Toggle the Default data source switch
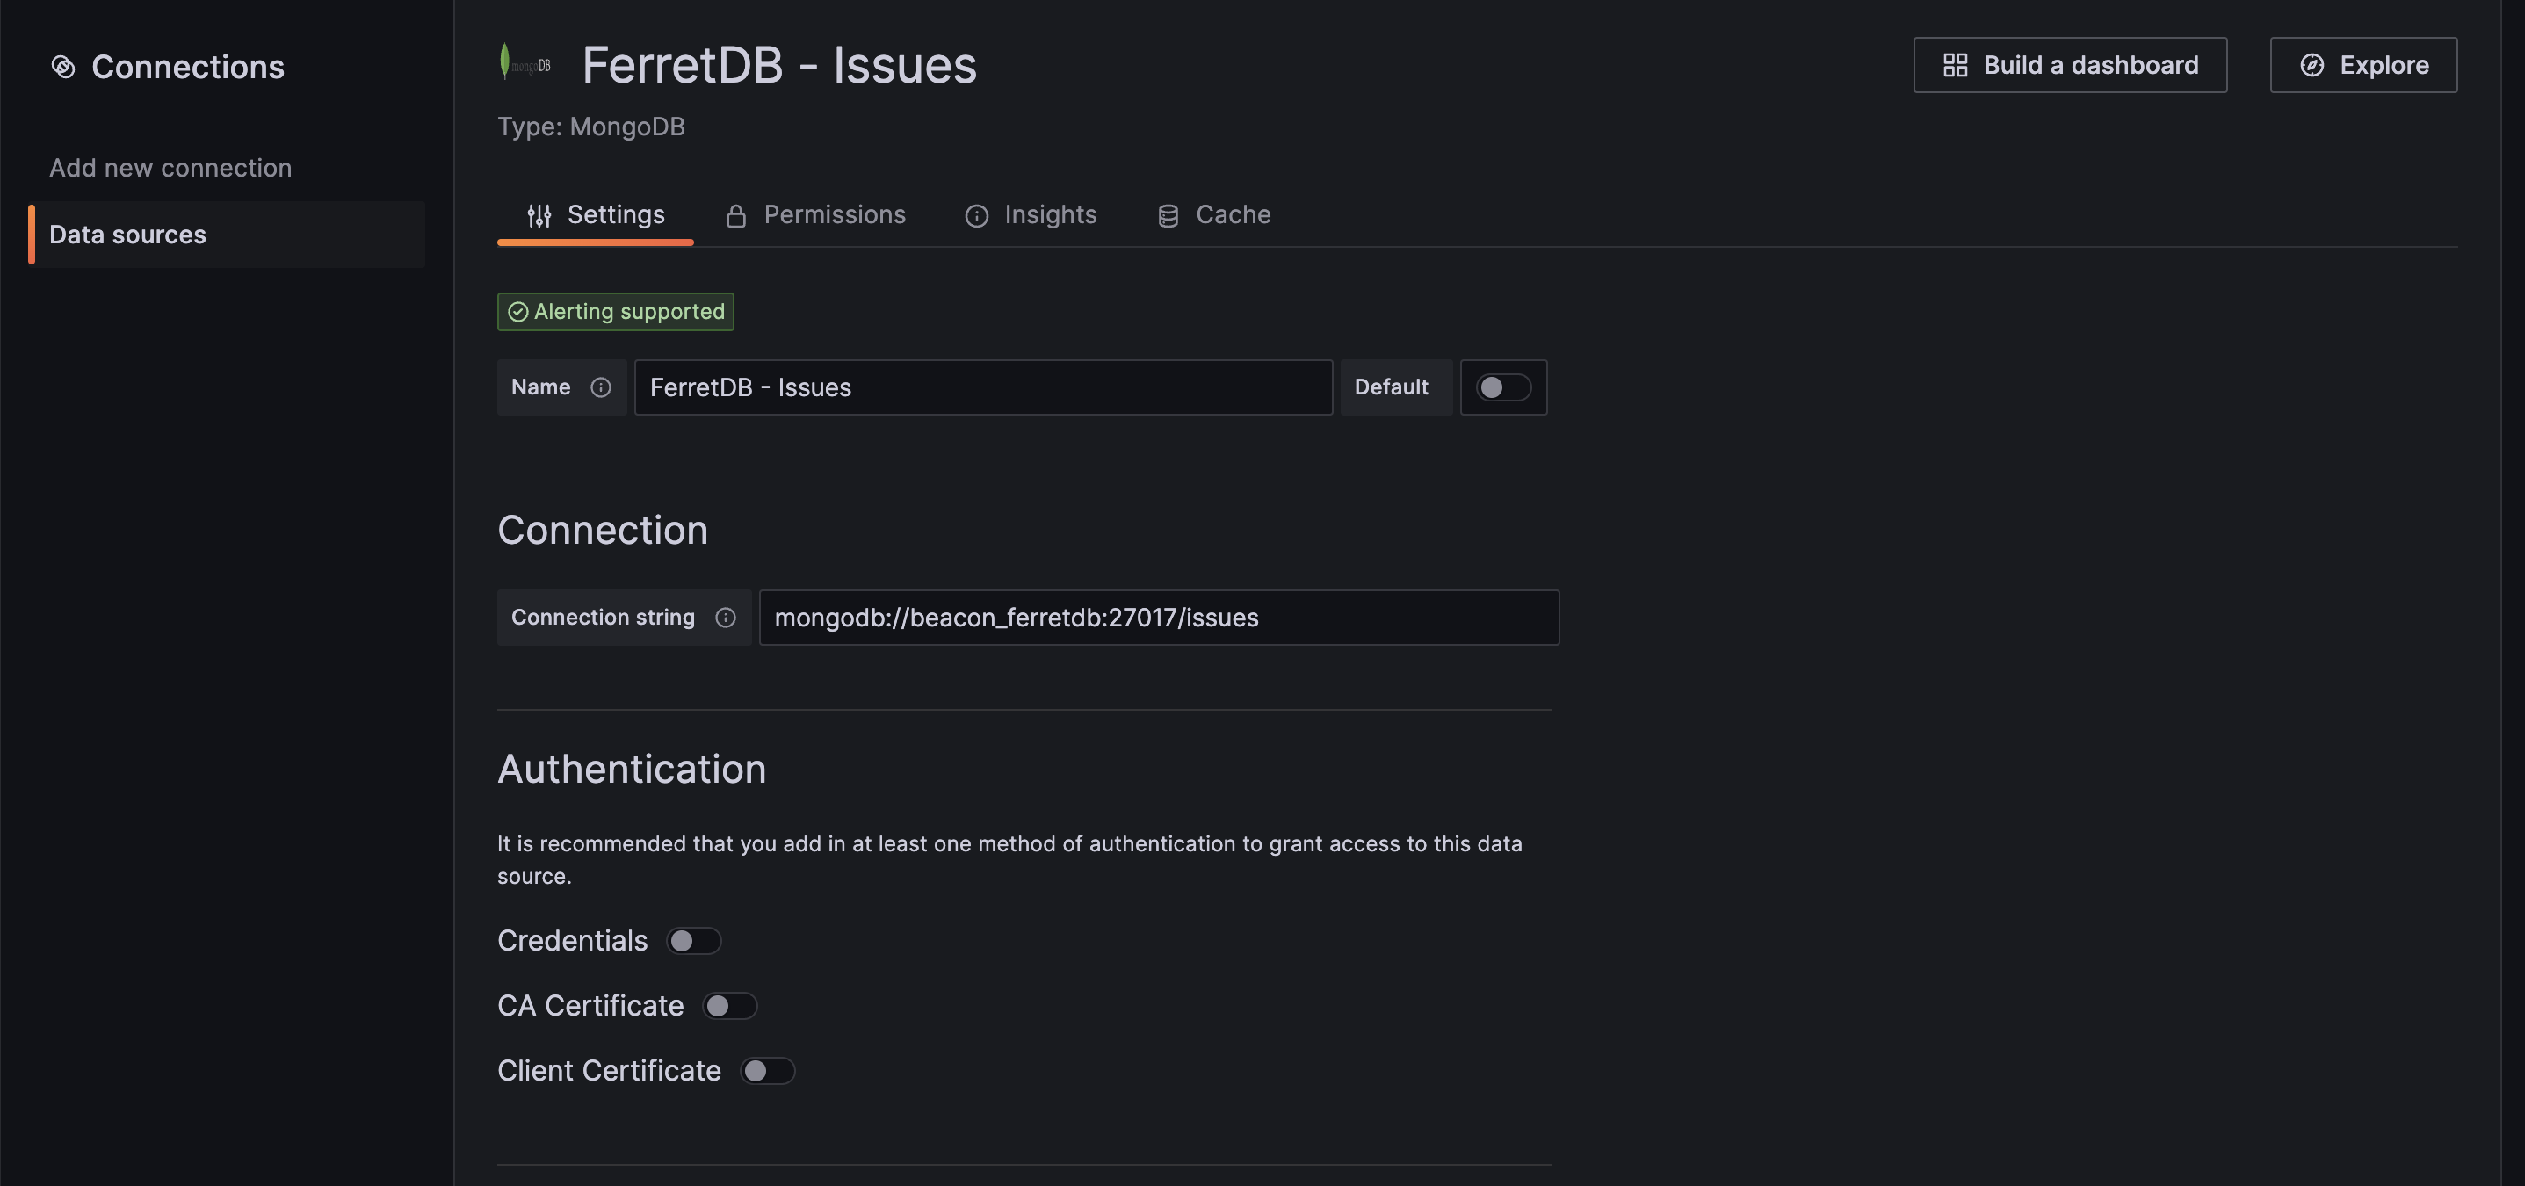 pos(1503,387)
